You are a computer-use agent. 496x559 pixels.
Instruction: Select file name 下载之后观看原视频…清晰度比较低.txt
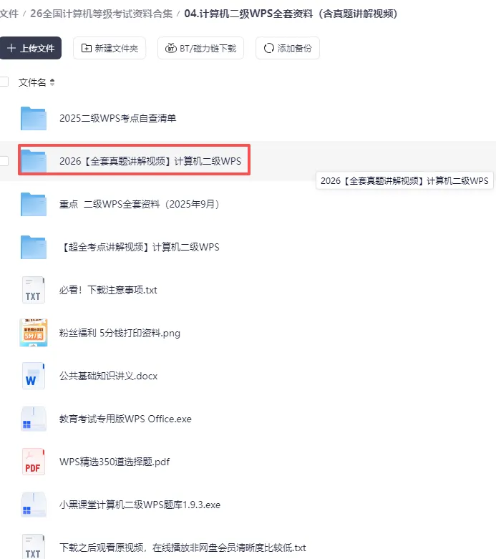point(183,548)
